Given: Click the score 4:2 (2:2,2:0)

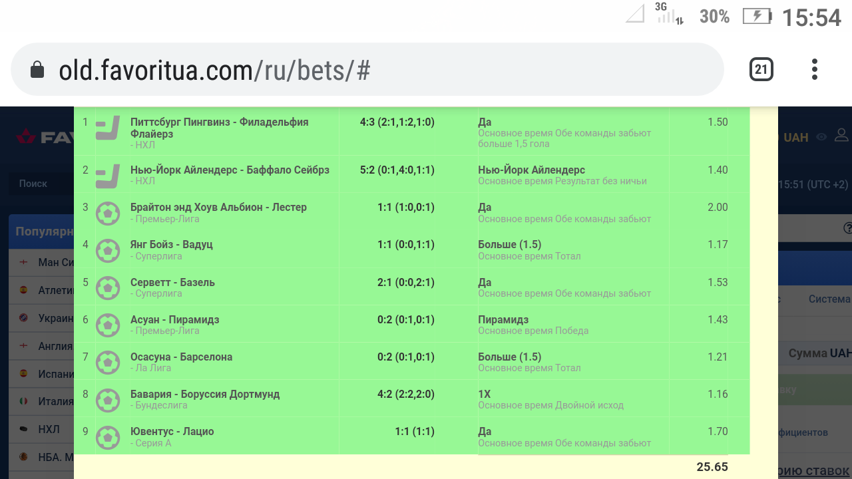Looking at the screenshot, I should click(x=406, y=394).
